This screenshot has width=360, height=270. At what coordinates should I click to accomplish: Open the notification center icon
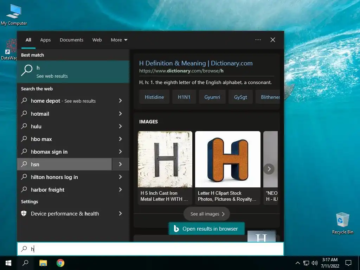[x=348, y=263]
